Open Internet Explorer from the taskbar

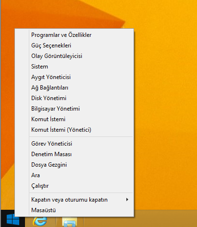[40, 222]
